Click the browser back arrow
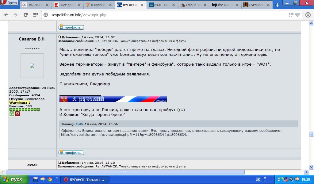 (6, 15)
